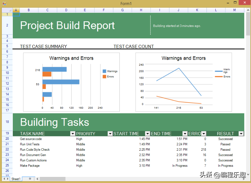Open RESULT column filter dropdown
Image resolution: width=251 pixels, height=183 pixels.
point(241,134)
